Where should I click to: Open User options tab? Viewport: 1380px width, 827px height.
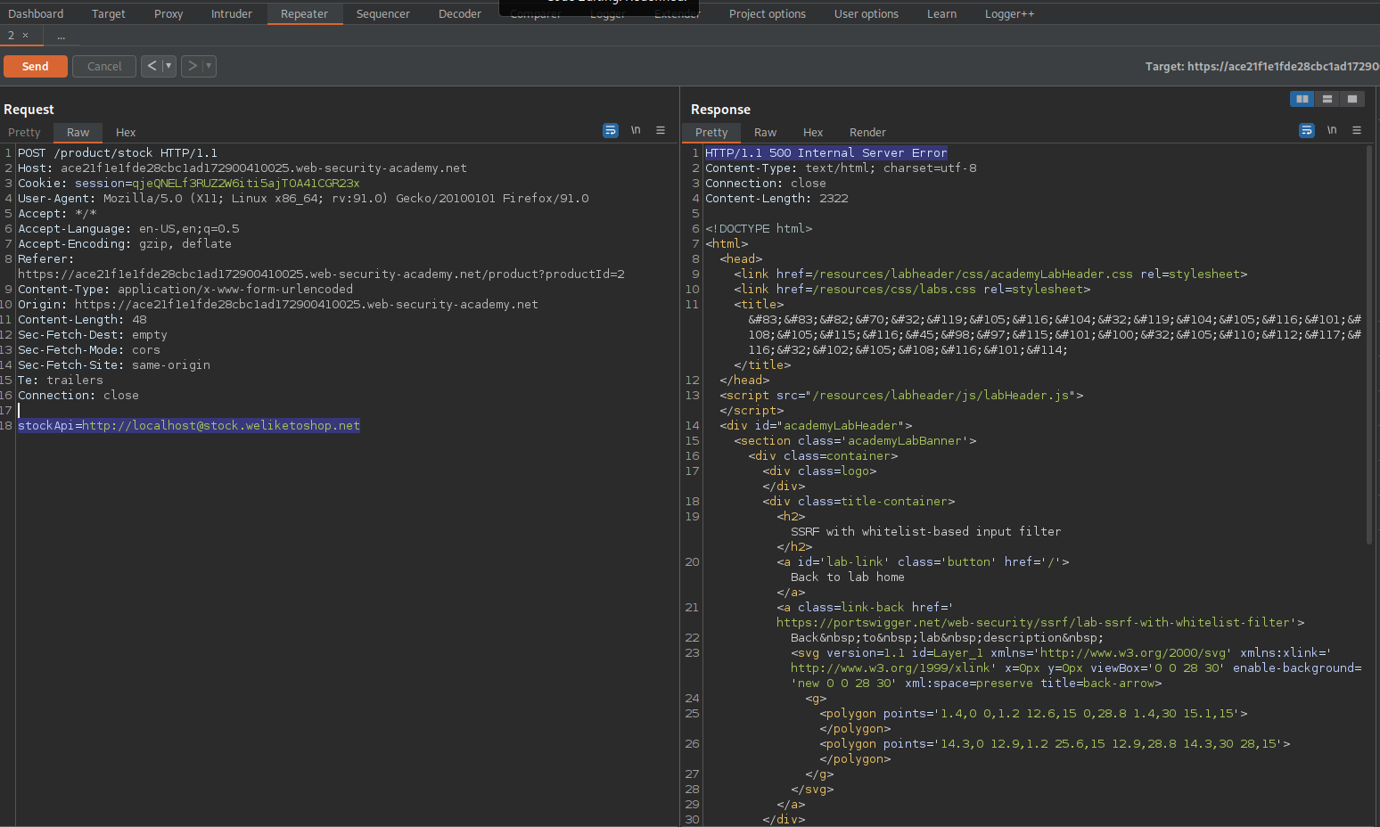[867, 13]
